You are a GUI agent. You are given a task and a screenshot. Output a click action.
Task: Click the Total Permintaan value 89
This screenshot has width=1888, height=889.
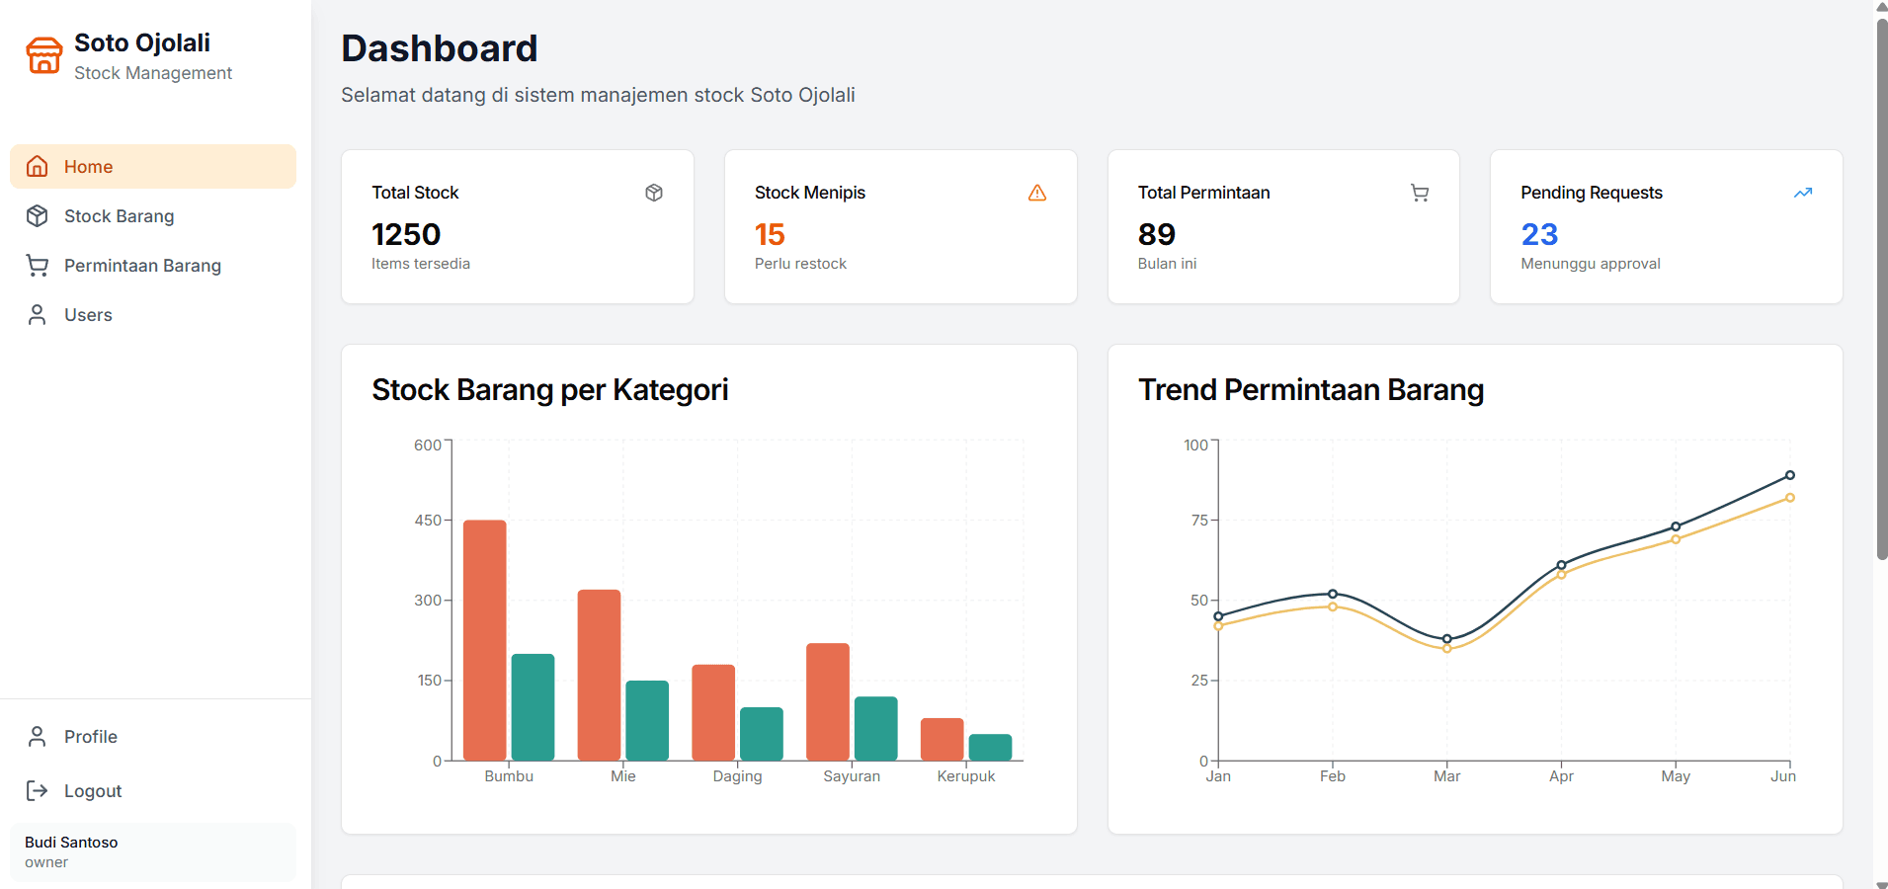pyautogui.click(x=1157, y=234)
